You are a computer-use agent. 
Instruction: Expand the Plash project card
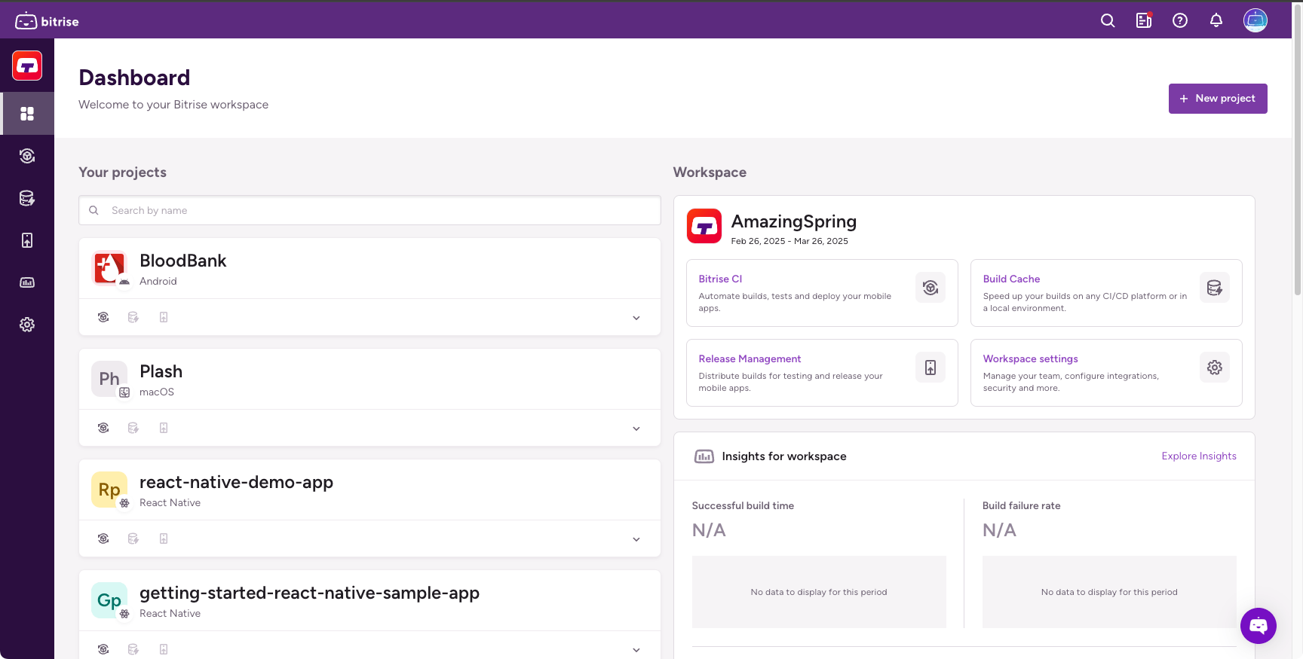pyautogui.click(x=636, y=429)
